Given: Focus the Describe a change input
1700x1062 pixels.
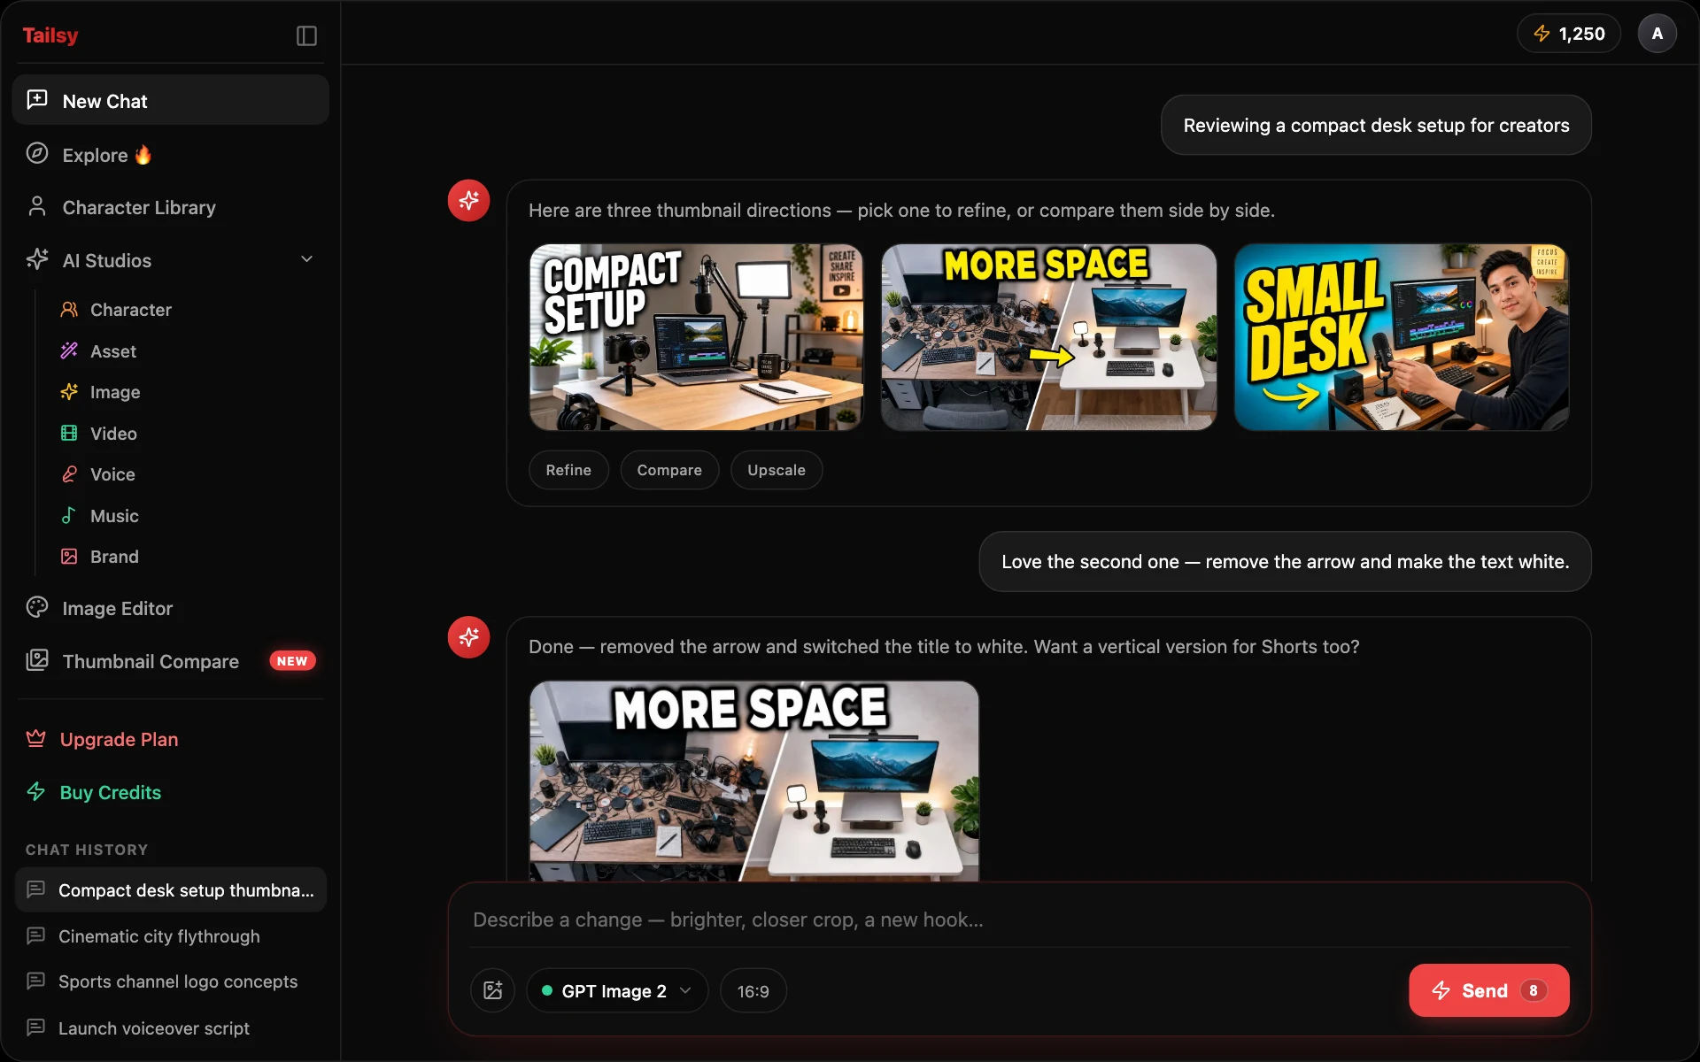Looking at the screenshot, I should (1020, 920).
